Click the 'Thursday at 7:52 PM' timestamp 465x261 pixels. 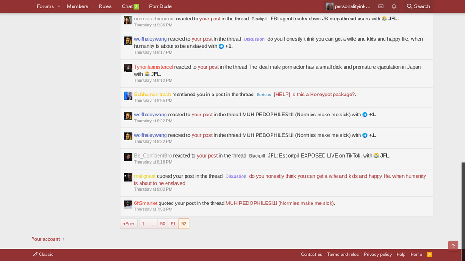(x=153, y=209)
